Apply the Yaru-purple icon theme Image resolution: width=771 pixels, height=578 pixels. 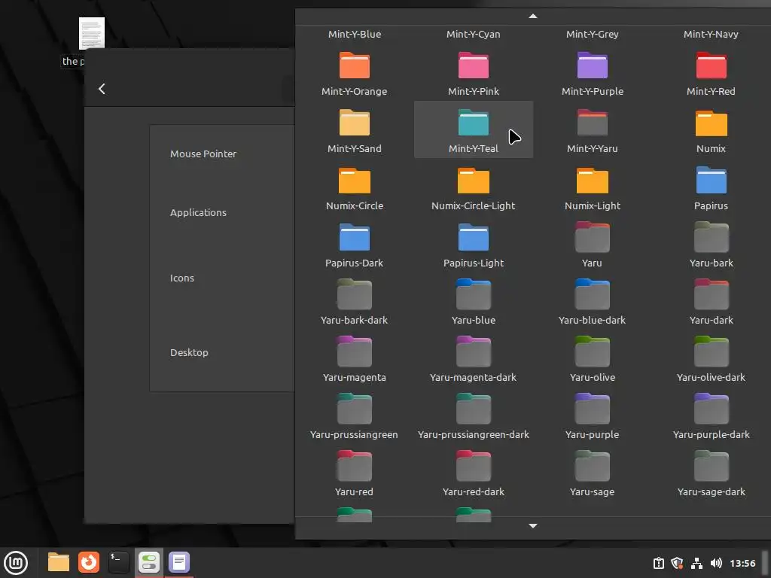tap(592, 415)
